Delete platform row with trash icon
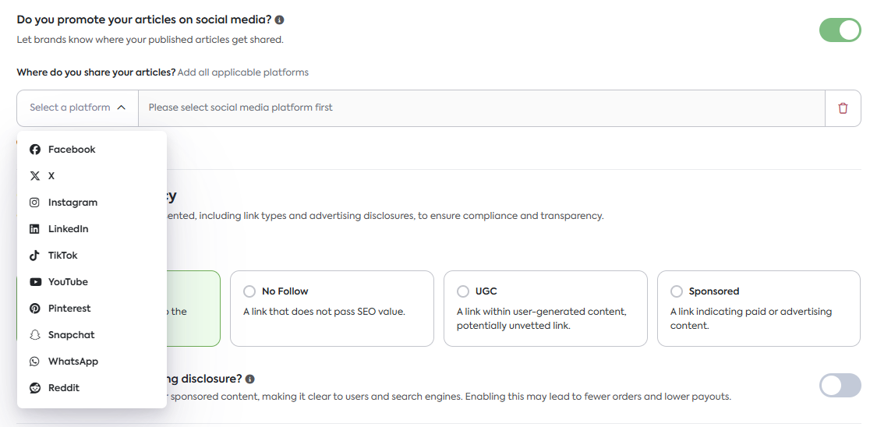 843,108
